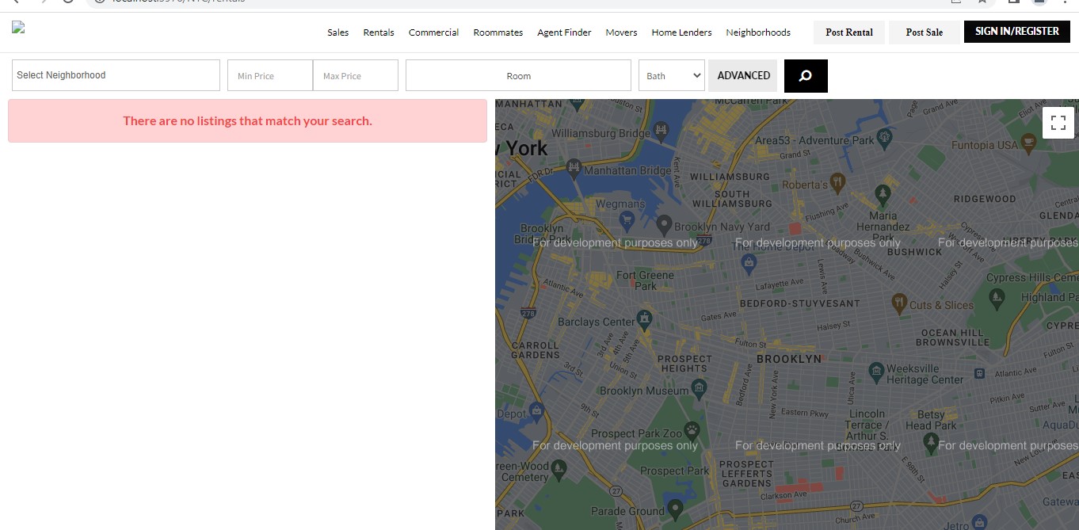This screenshot has height=530, width=1079.
Task: Click the Green-Wood Cemetery tree marker
Action: tap(559, 469)
